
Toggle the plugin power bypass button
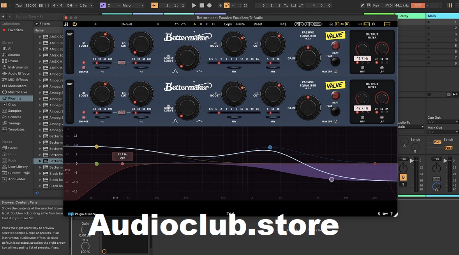75,24
